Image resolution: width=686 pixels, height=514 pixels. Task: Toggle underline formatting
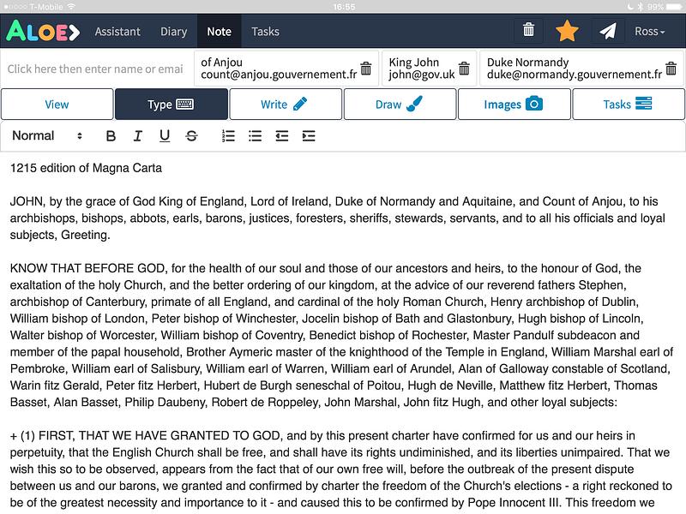pos(165,136)
